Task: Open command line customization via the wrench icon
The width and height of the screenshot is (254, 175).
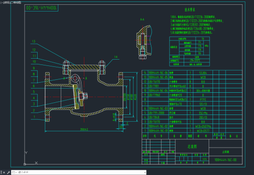Action: (x=8, y=173)
